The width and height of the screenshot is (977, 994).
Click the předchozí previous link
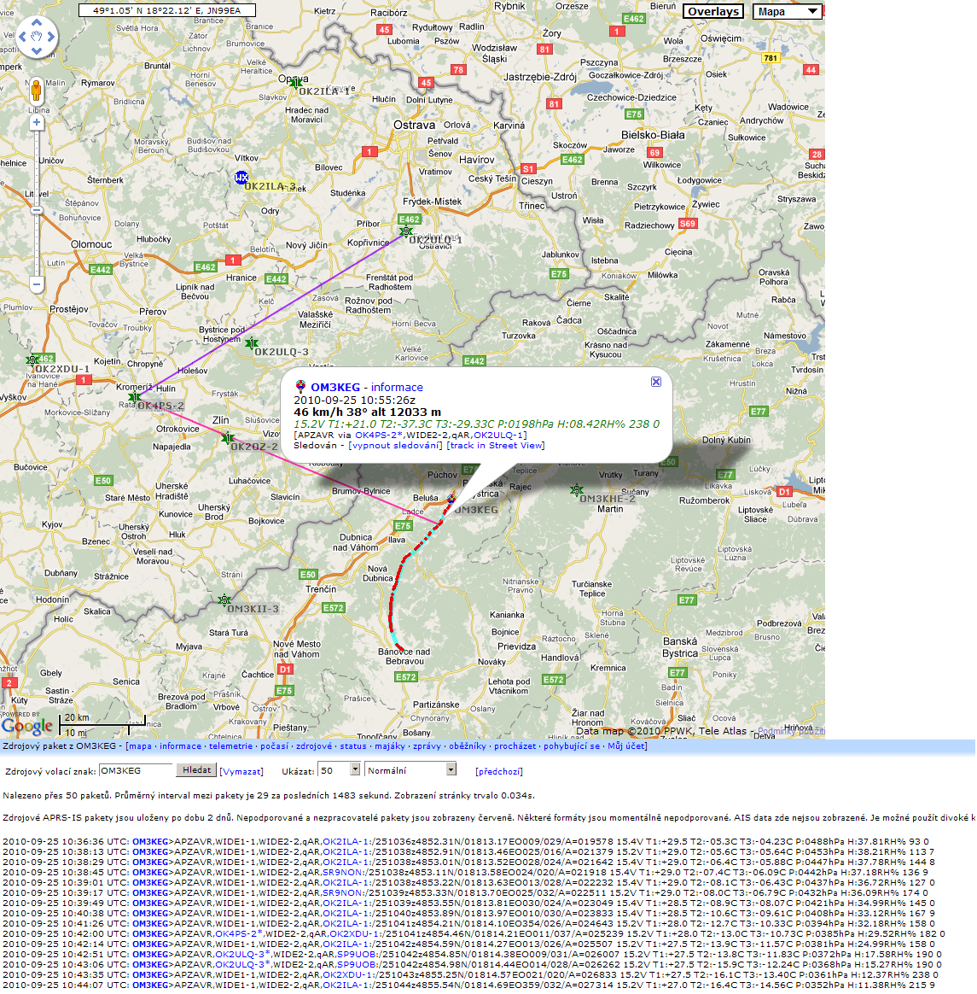click(x=499, y=771)
